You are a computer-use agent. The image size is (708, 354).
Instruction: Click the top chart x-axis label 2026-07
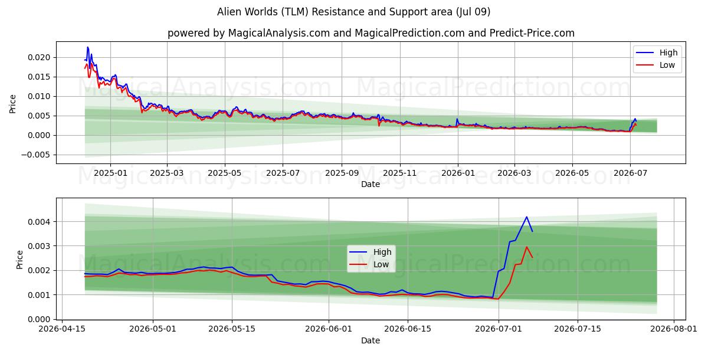pyautogui.click(x=630, y=173)
